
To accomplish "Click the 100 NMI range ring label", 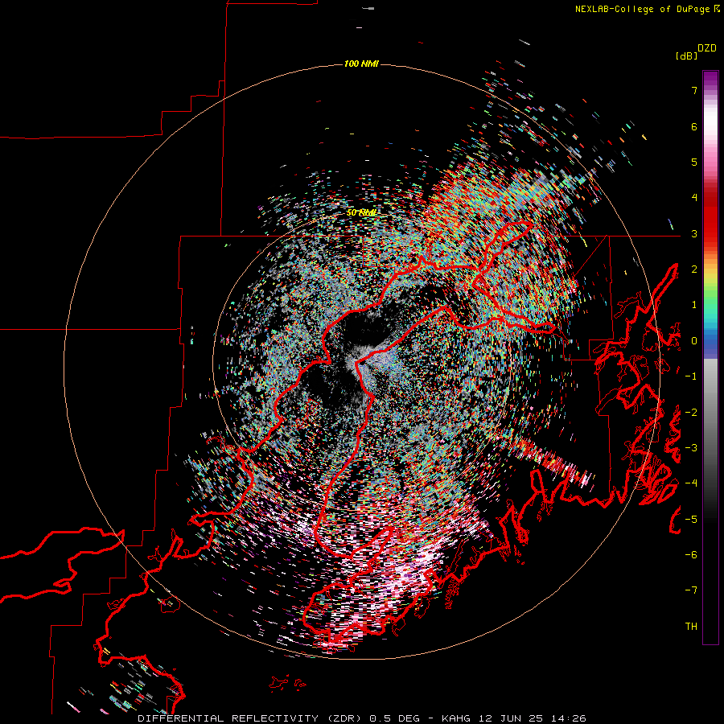I will pyautogui.click(x=361, y=64).
